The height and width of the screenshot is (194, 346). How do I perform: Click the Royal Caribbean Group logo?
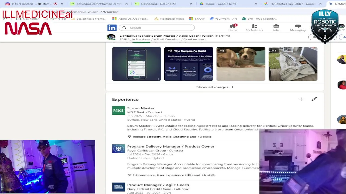pyautogui.click(x=119, y=149)
